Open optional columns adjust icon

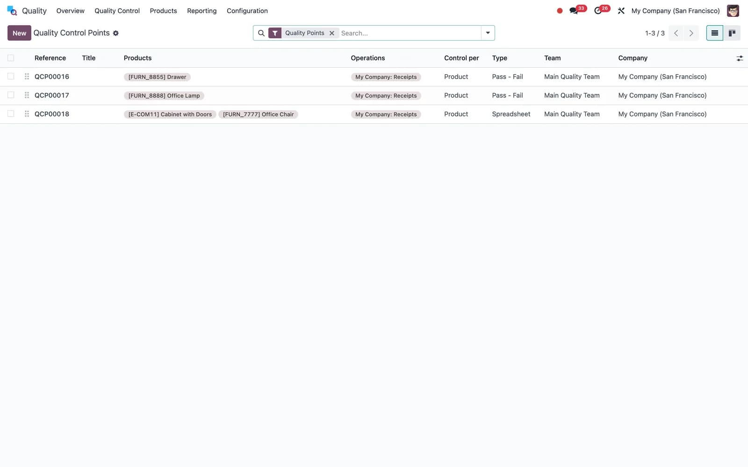[740, 58]
